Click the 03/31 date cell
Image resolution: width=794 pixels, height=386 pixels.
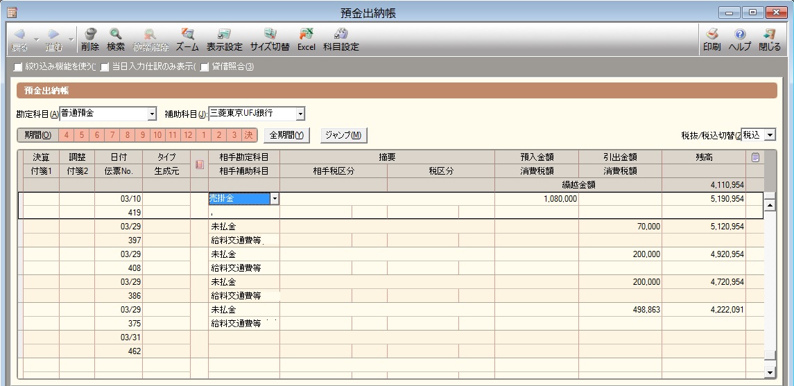(x=119, y=337)
